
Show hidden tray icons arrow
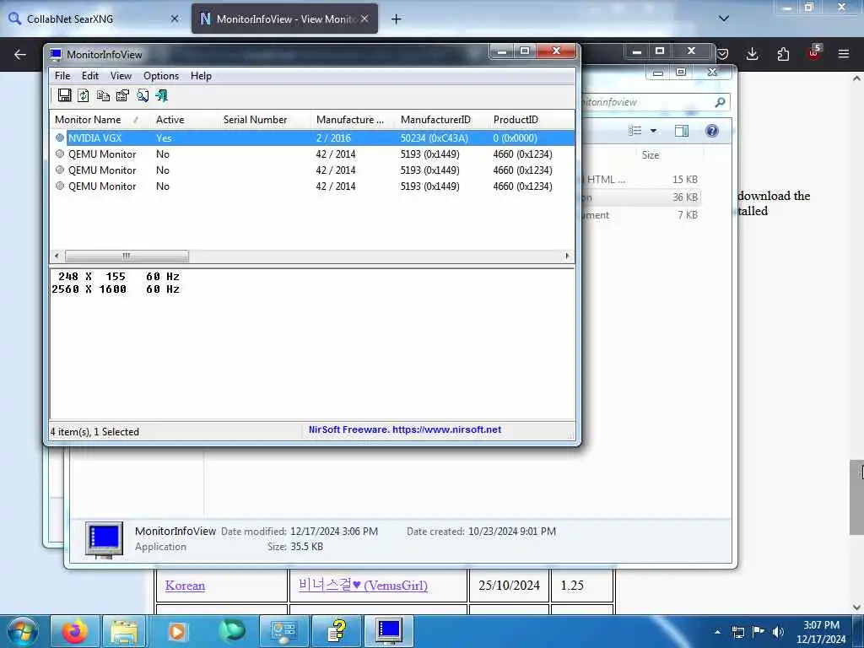[x=717, y=632]
